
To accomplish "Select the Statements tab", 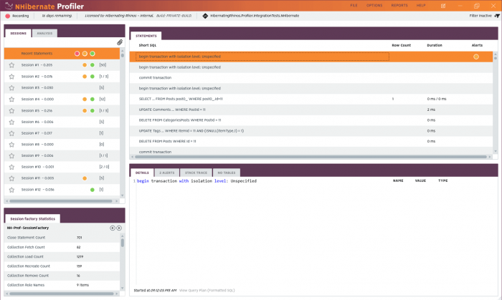I will pyautogui.click(x=146, y=36).
